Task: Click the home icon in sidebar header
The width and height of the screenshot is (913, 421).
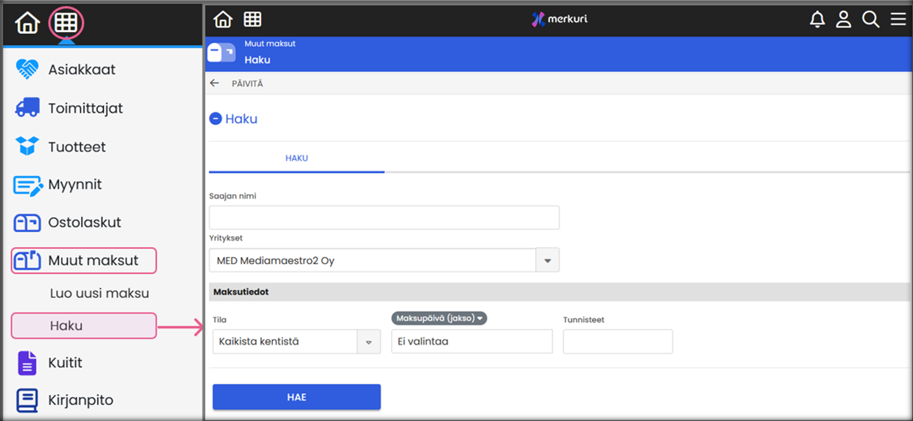Action: coord(27,23)
